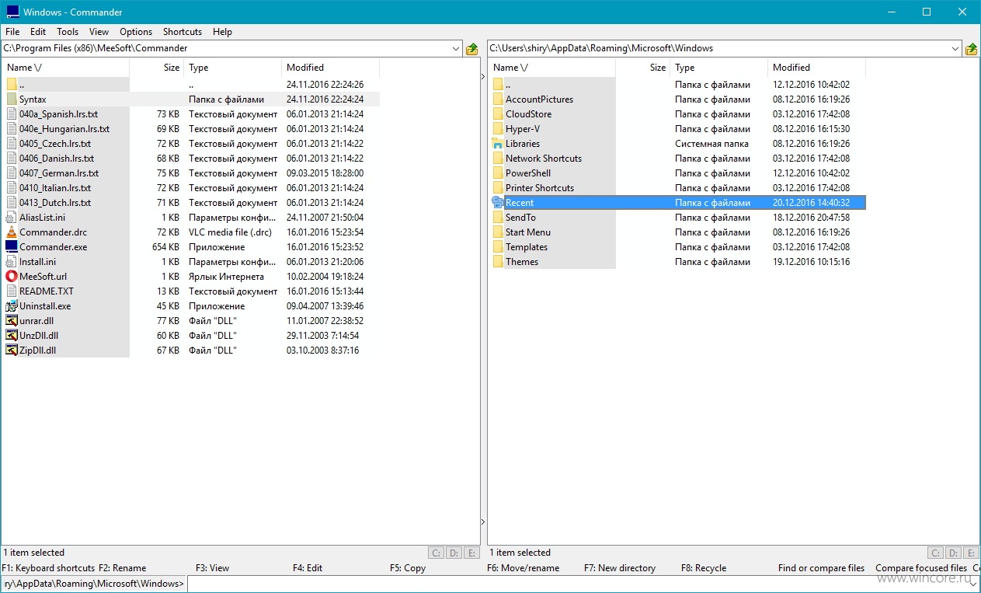Open the right pane path dropdown

[955, 48]
